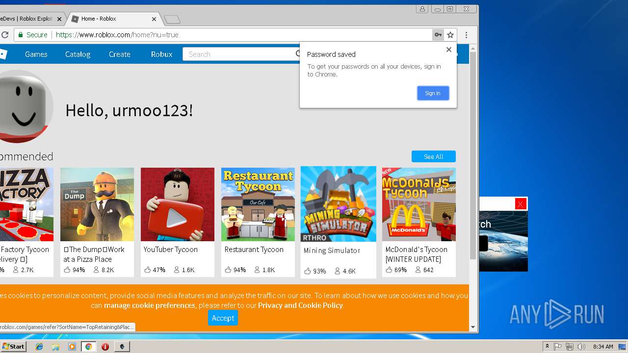Close the Roblox Exploits tab
Image resolution: width=628 pixels, height=353 pixels.
(59, 19)
